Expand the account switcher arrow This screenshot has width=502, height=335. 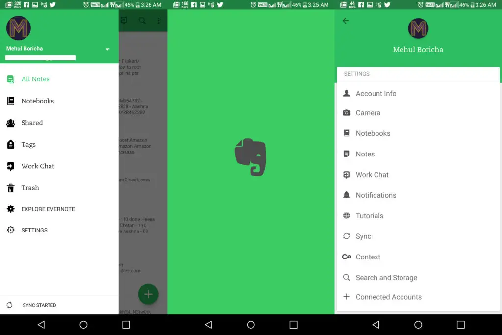(x=107, y=49)
